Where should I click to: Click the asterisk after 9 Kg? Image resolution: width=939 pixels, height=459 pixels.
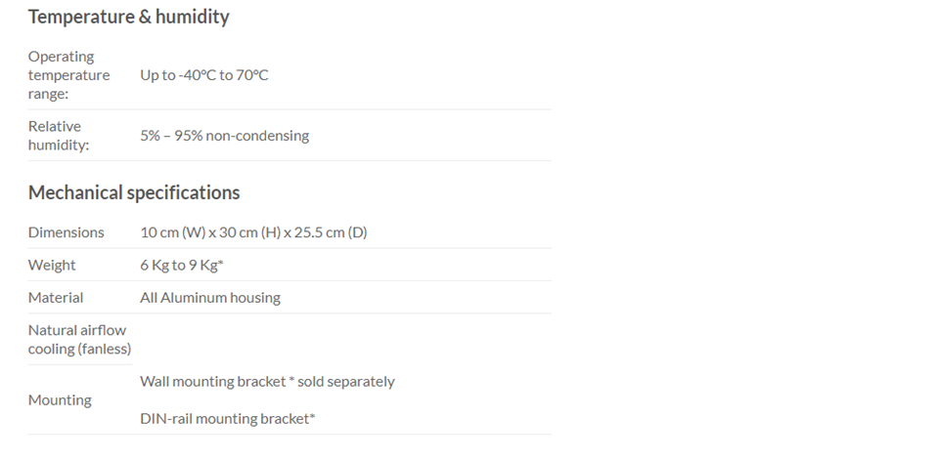pos(220,263)
